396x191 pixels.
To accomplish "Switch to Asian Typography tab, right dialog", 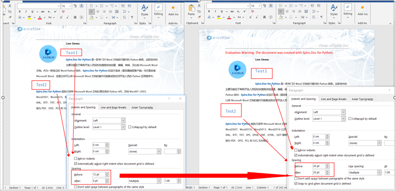I will click(x=362, y=99).
